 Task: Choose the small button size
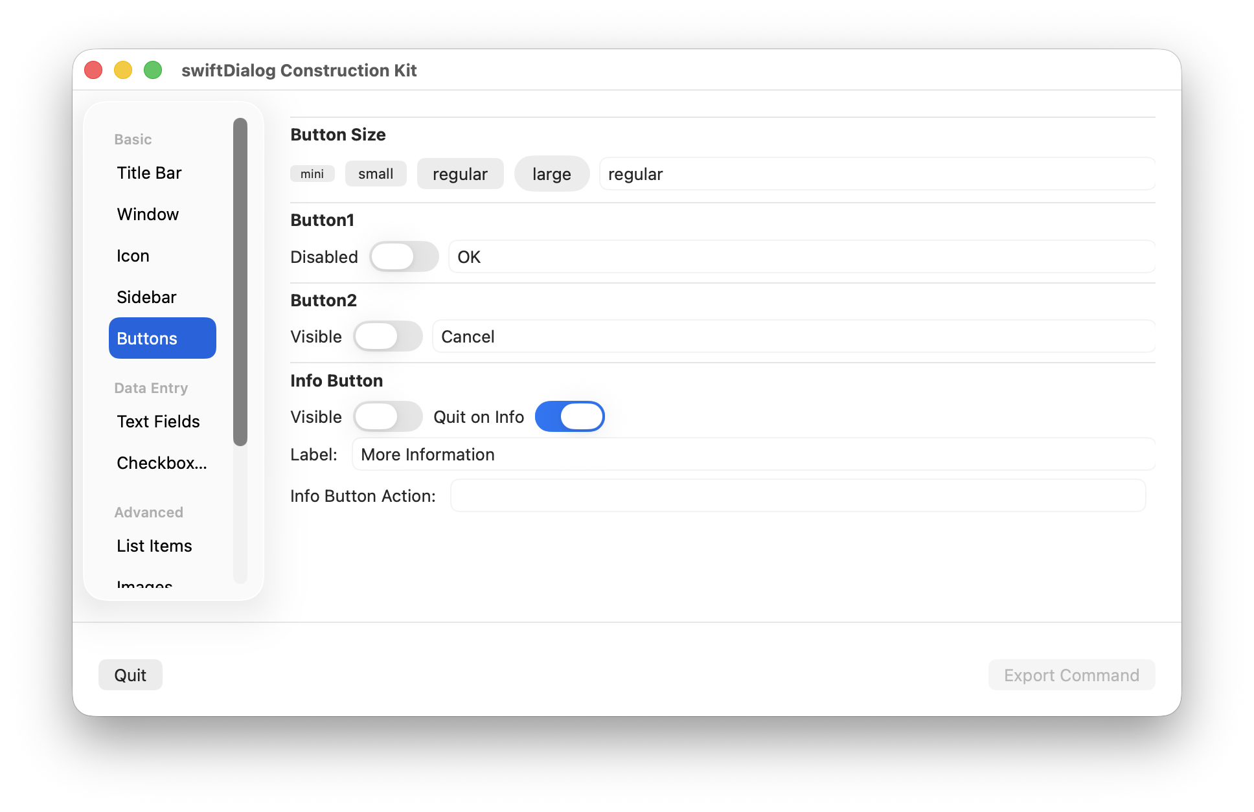point(376,174)
